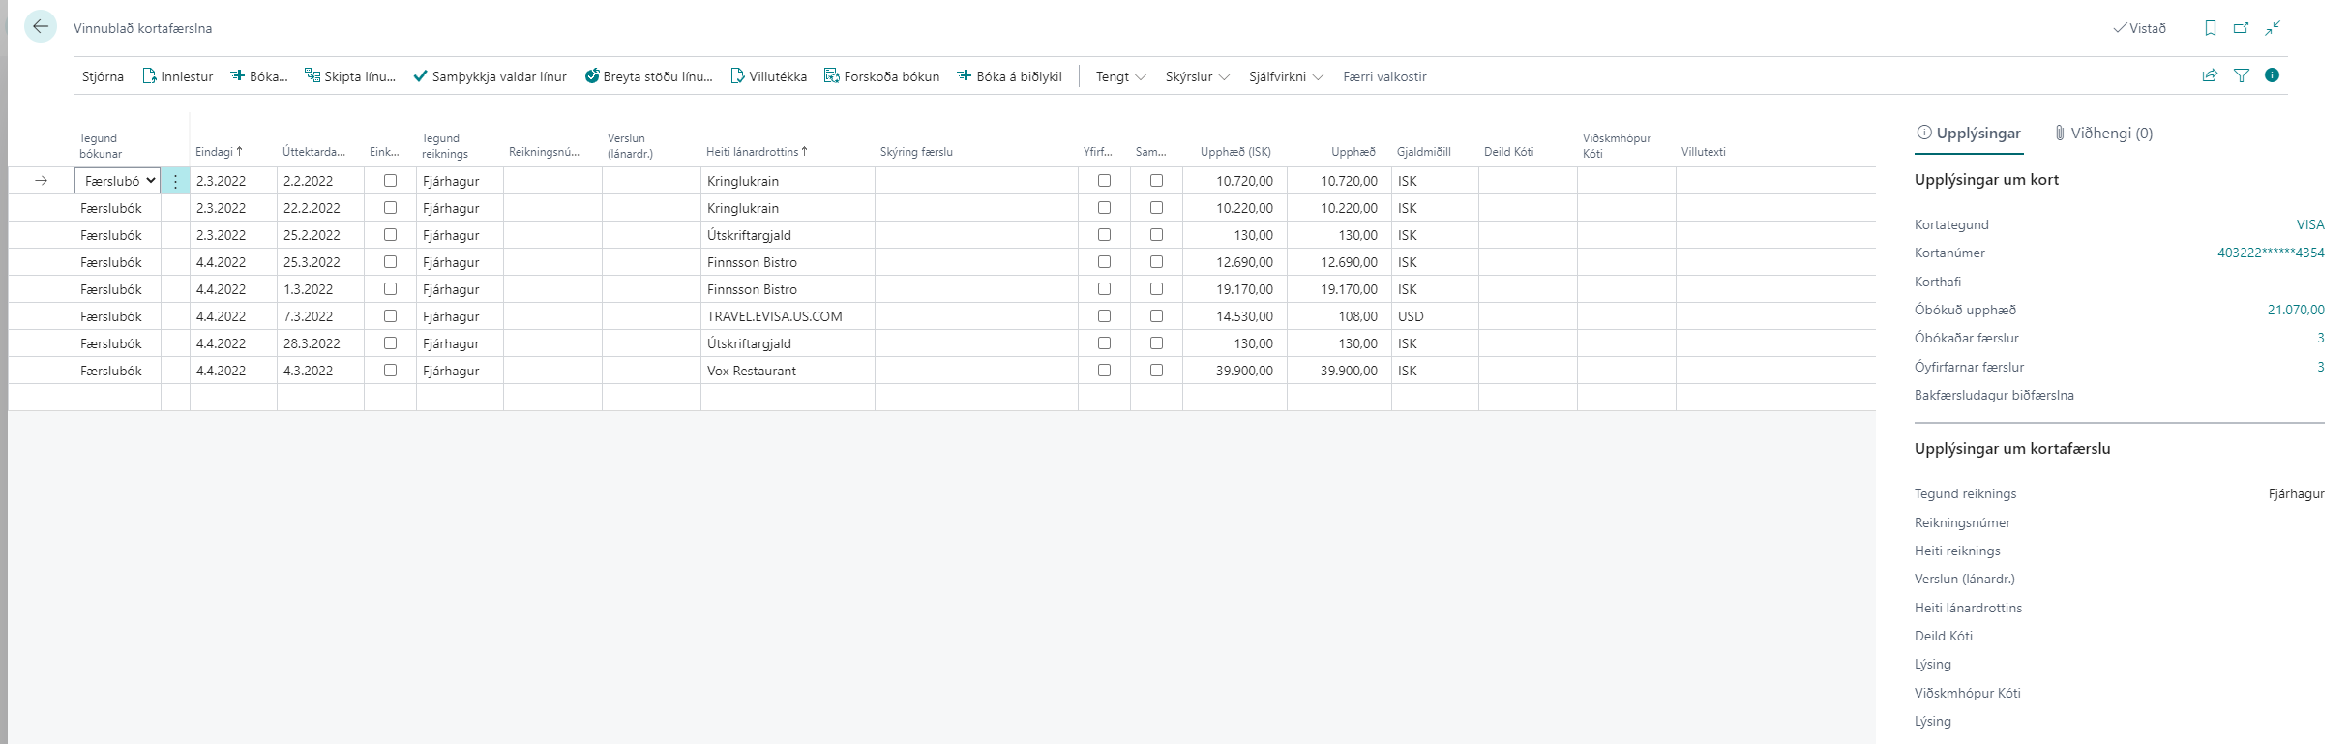
Task: Switch to Viðhengi (0) tab
Action: (x=2103, y=134)
